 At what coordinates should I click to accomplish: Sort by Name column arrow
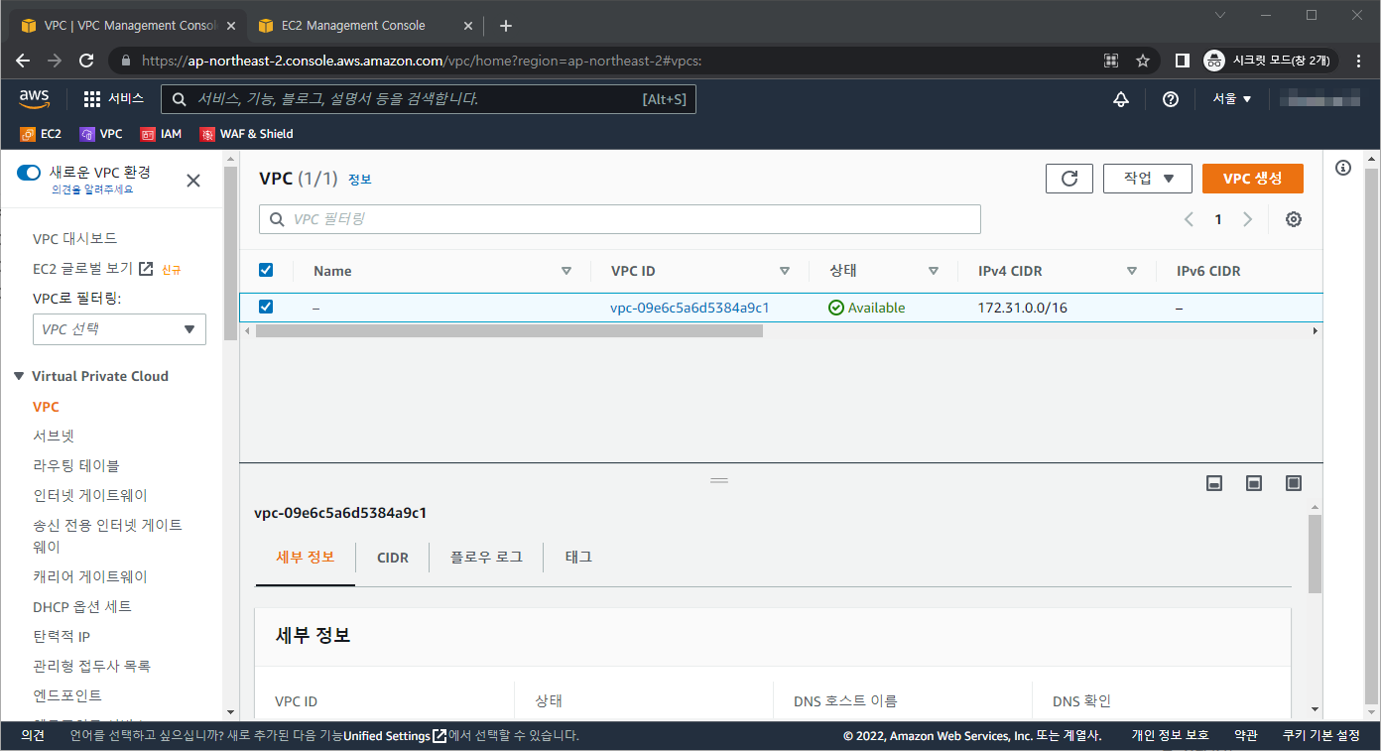[566, 271]
